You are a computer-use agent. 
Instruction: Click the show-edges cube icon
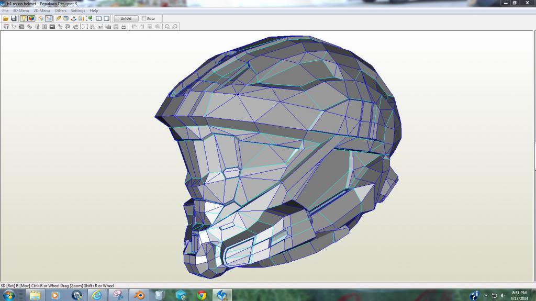tap(49, 18)
